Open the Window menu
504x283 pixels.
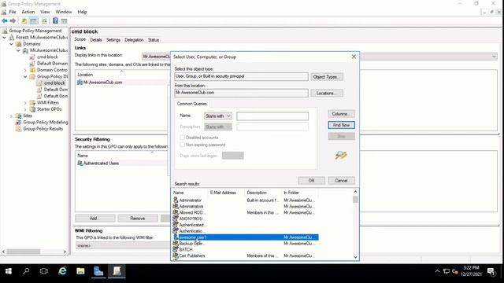(64, 12)
